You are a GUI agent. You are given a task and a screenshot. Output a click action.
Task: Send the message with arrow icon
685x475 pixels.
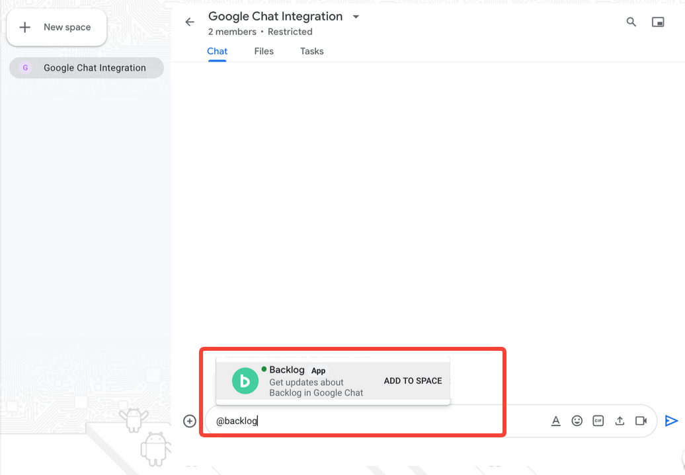pyautogui.click(x=671, y=421)
